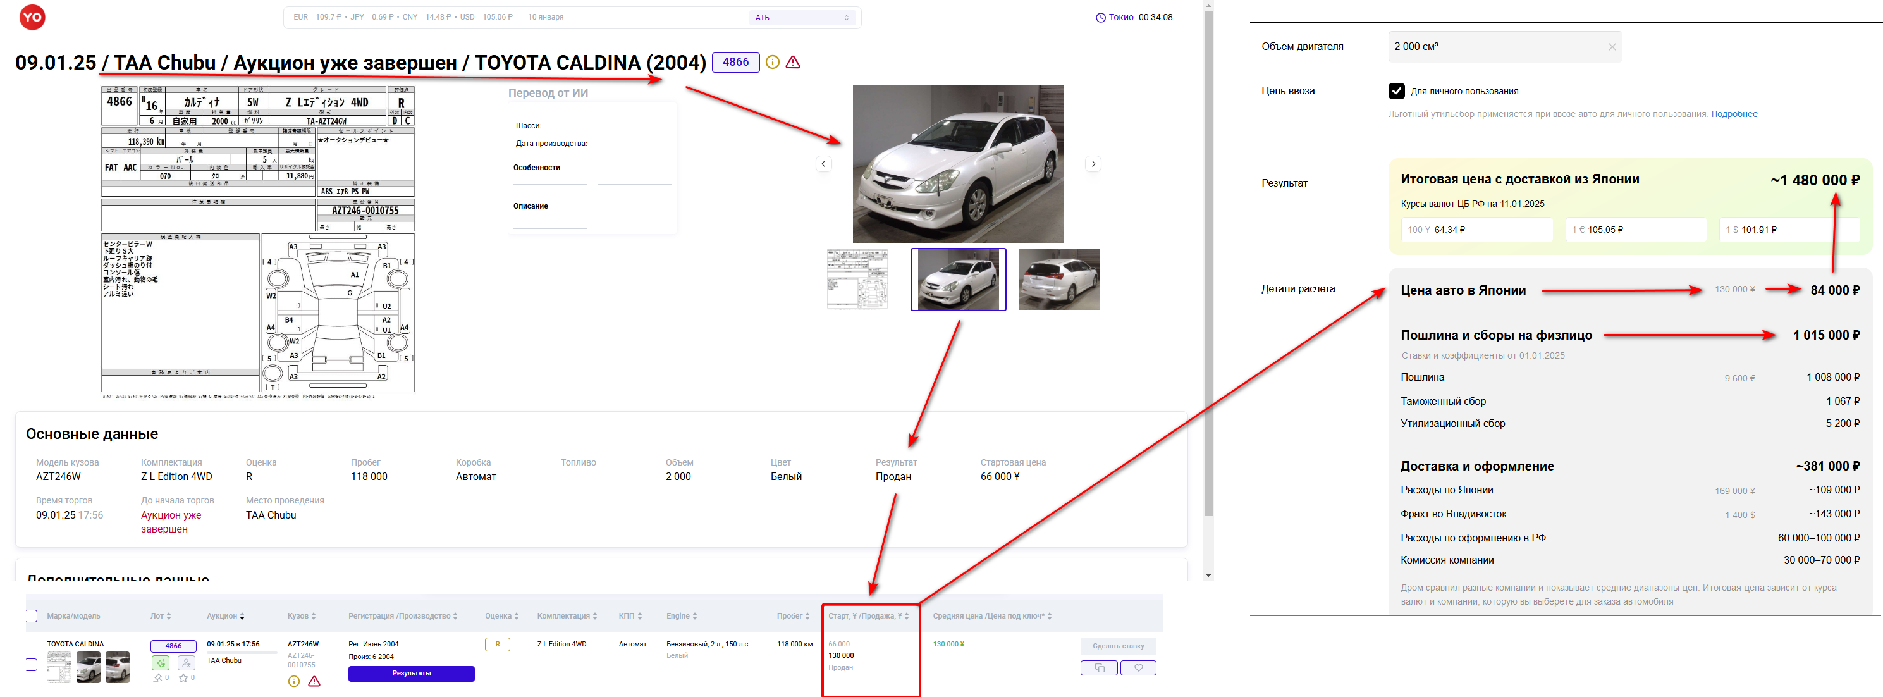Click the red warning triangle beside the title

(x=792, y=62)
